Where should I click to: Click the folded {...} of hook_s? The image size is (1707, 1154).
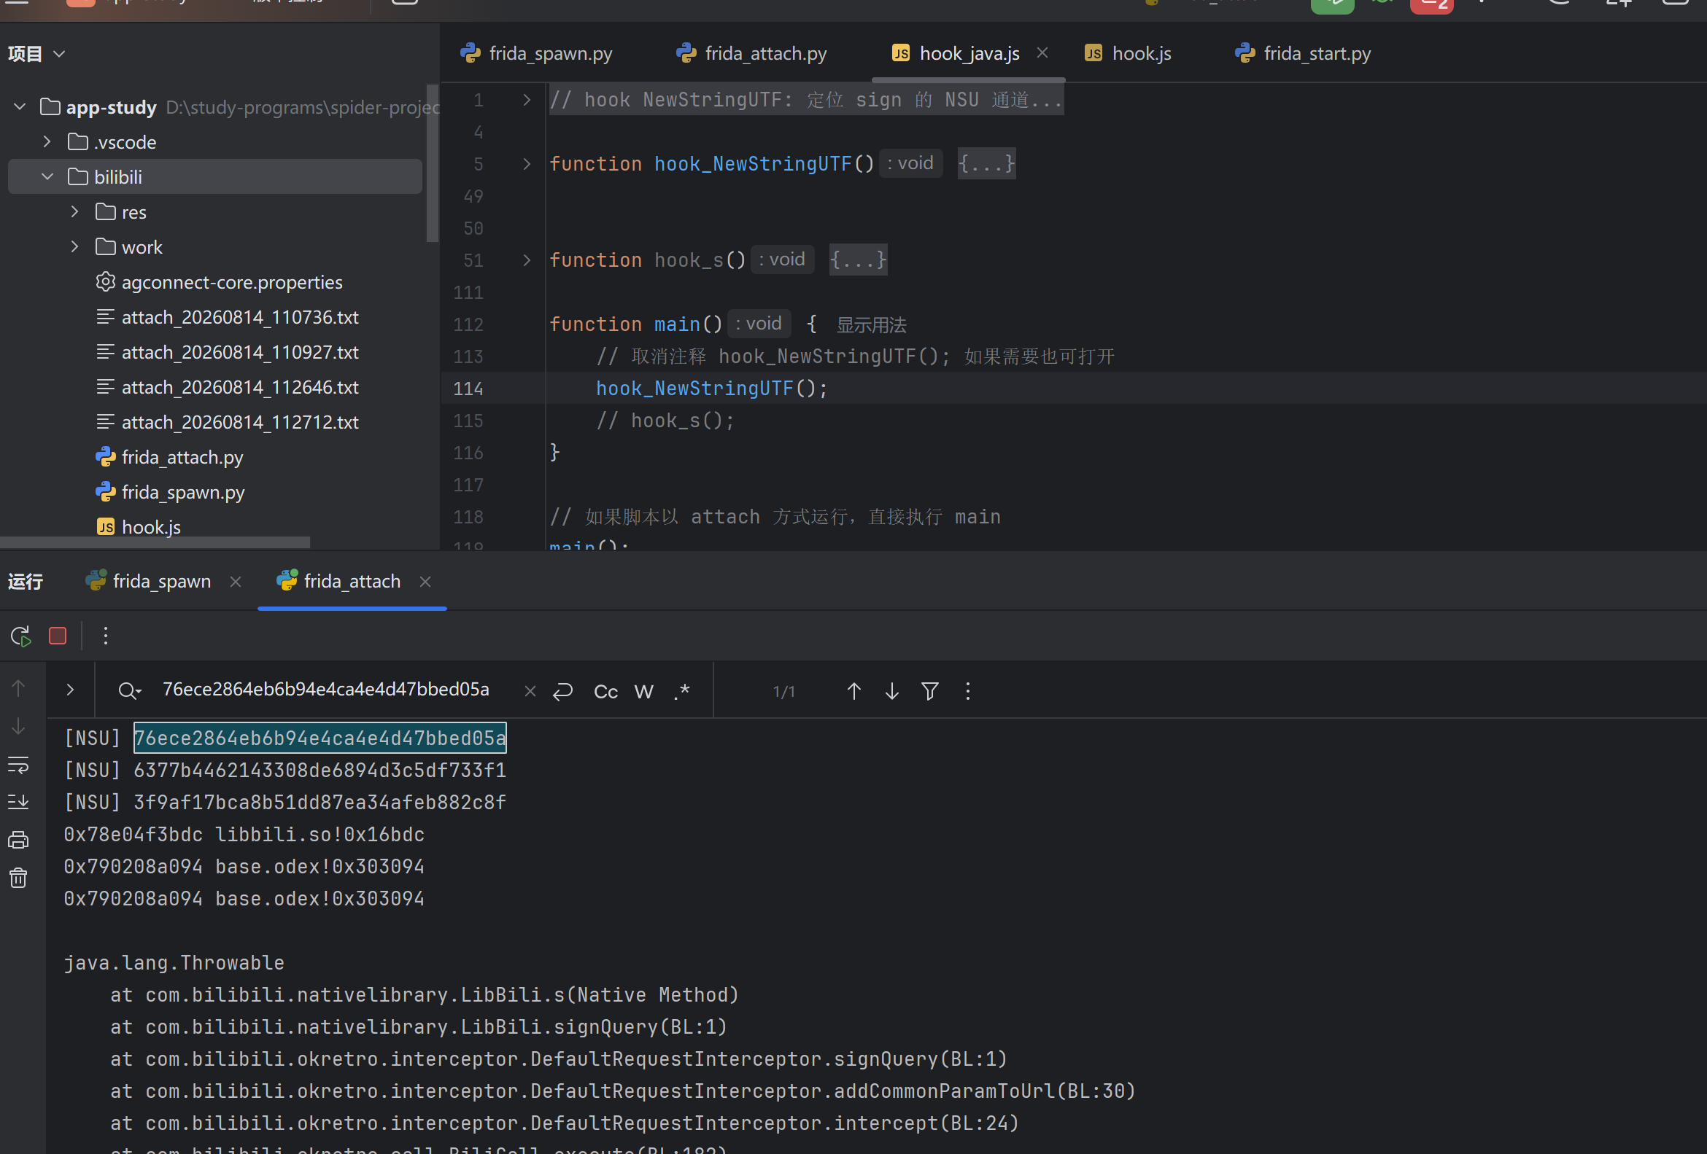pos(858,259)
